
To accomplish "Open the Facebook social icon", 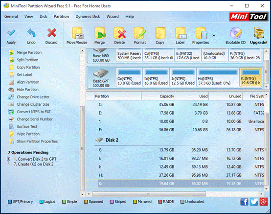I will (x=244, y=202).
